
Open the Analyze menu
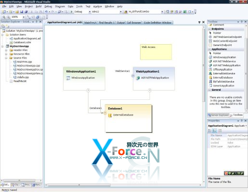[97, 6]
